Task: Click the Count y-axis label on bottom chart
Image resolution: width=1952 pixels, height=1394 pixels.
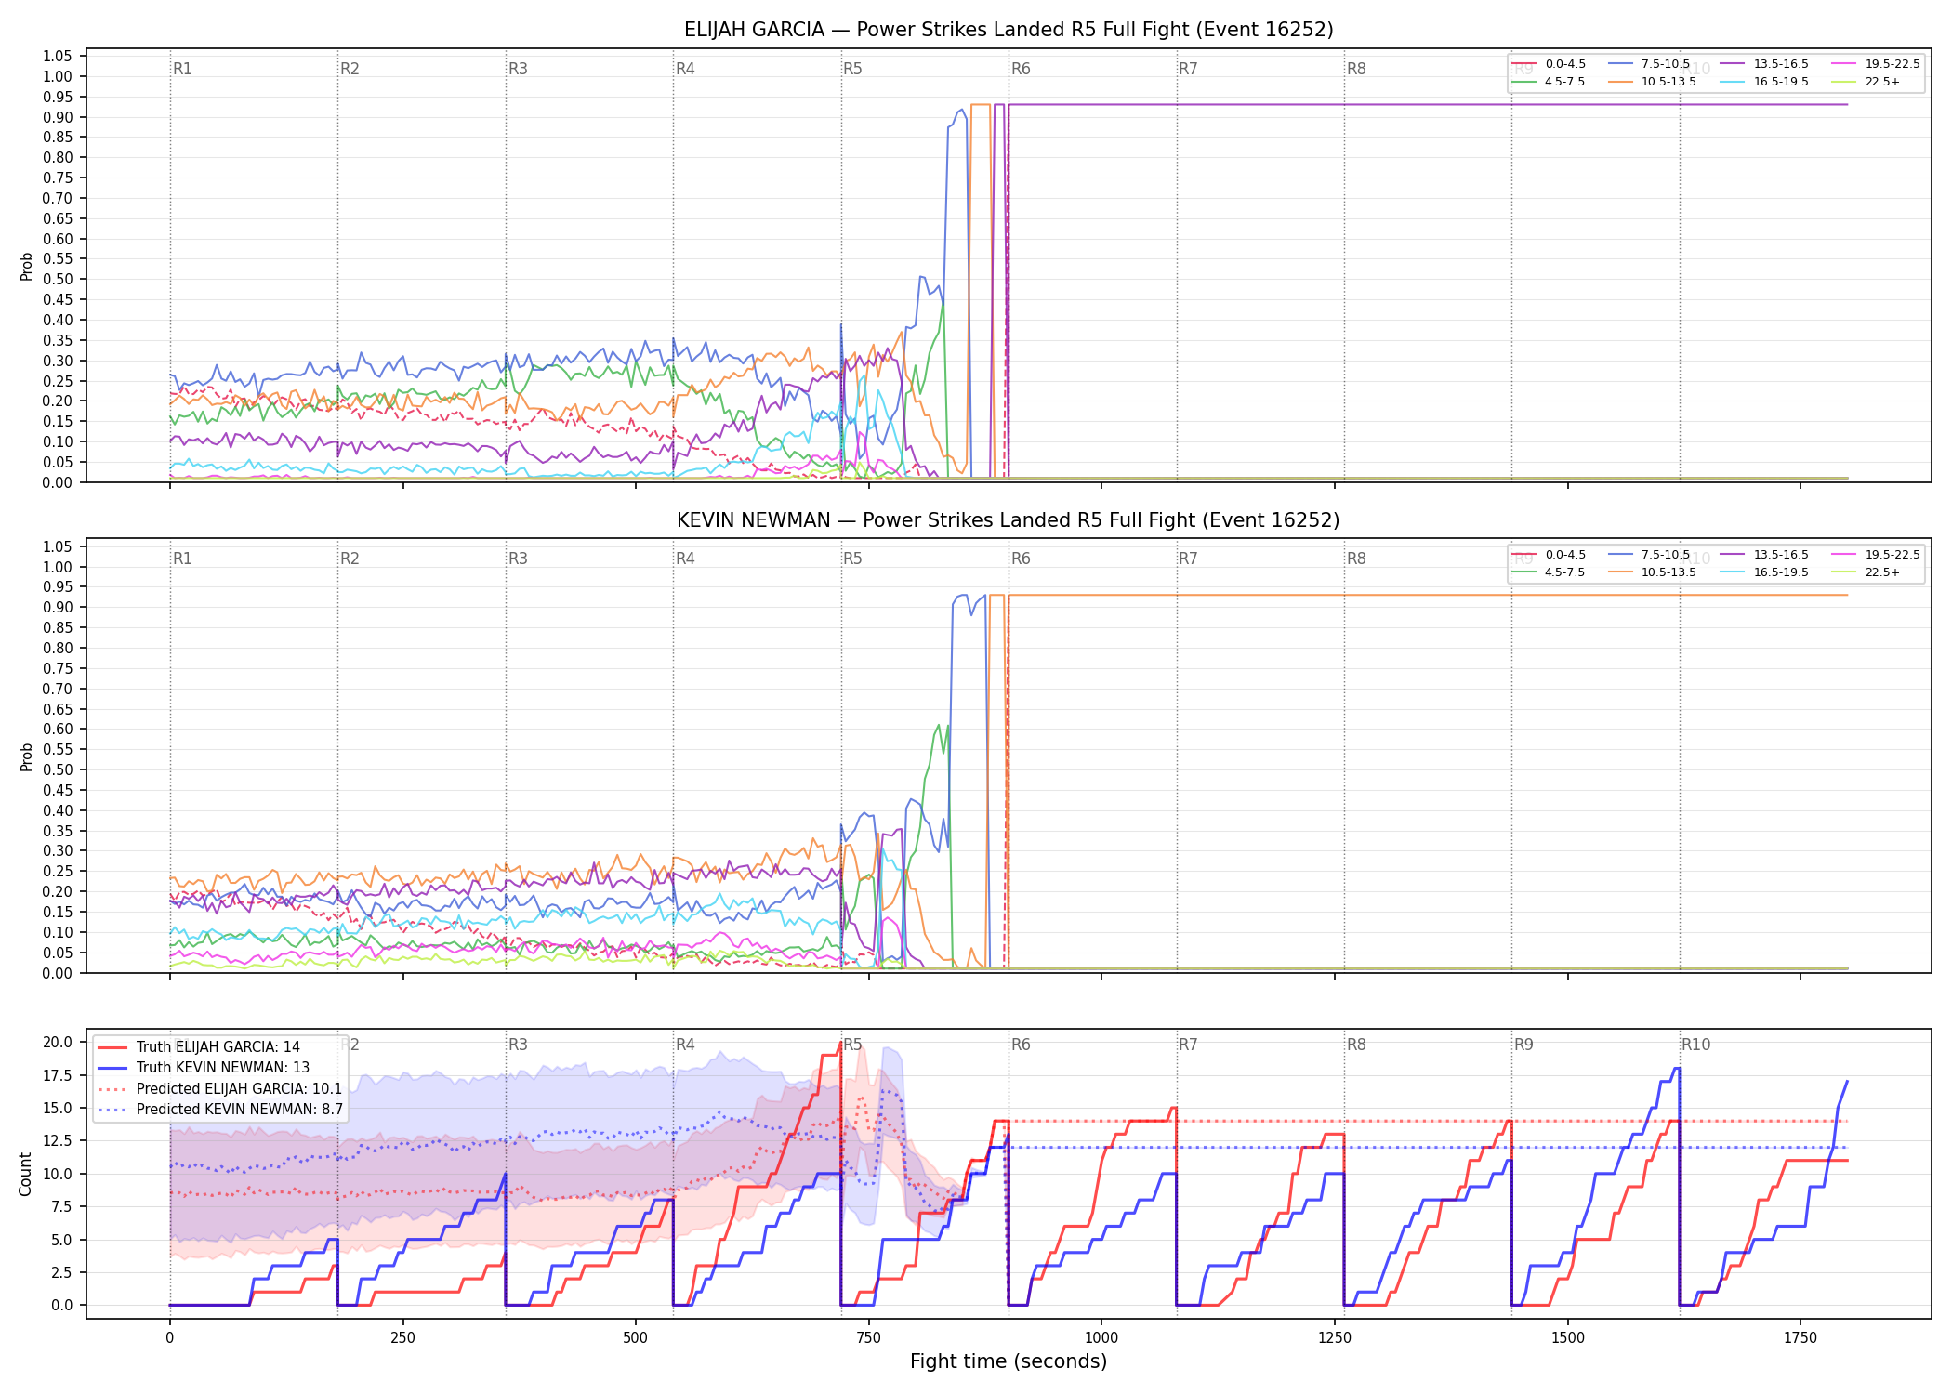Action: tap(25, 1174)
